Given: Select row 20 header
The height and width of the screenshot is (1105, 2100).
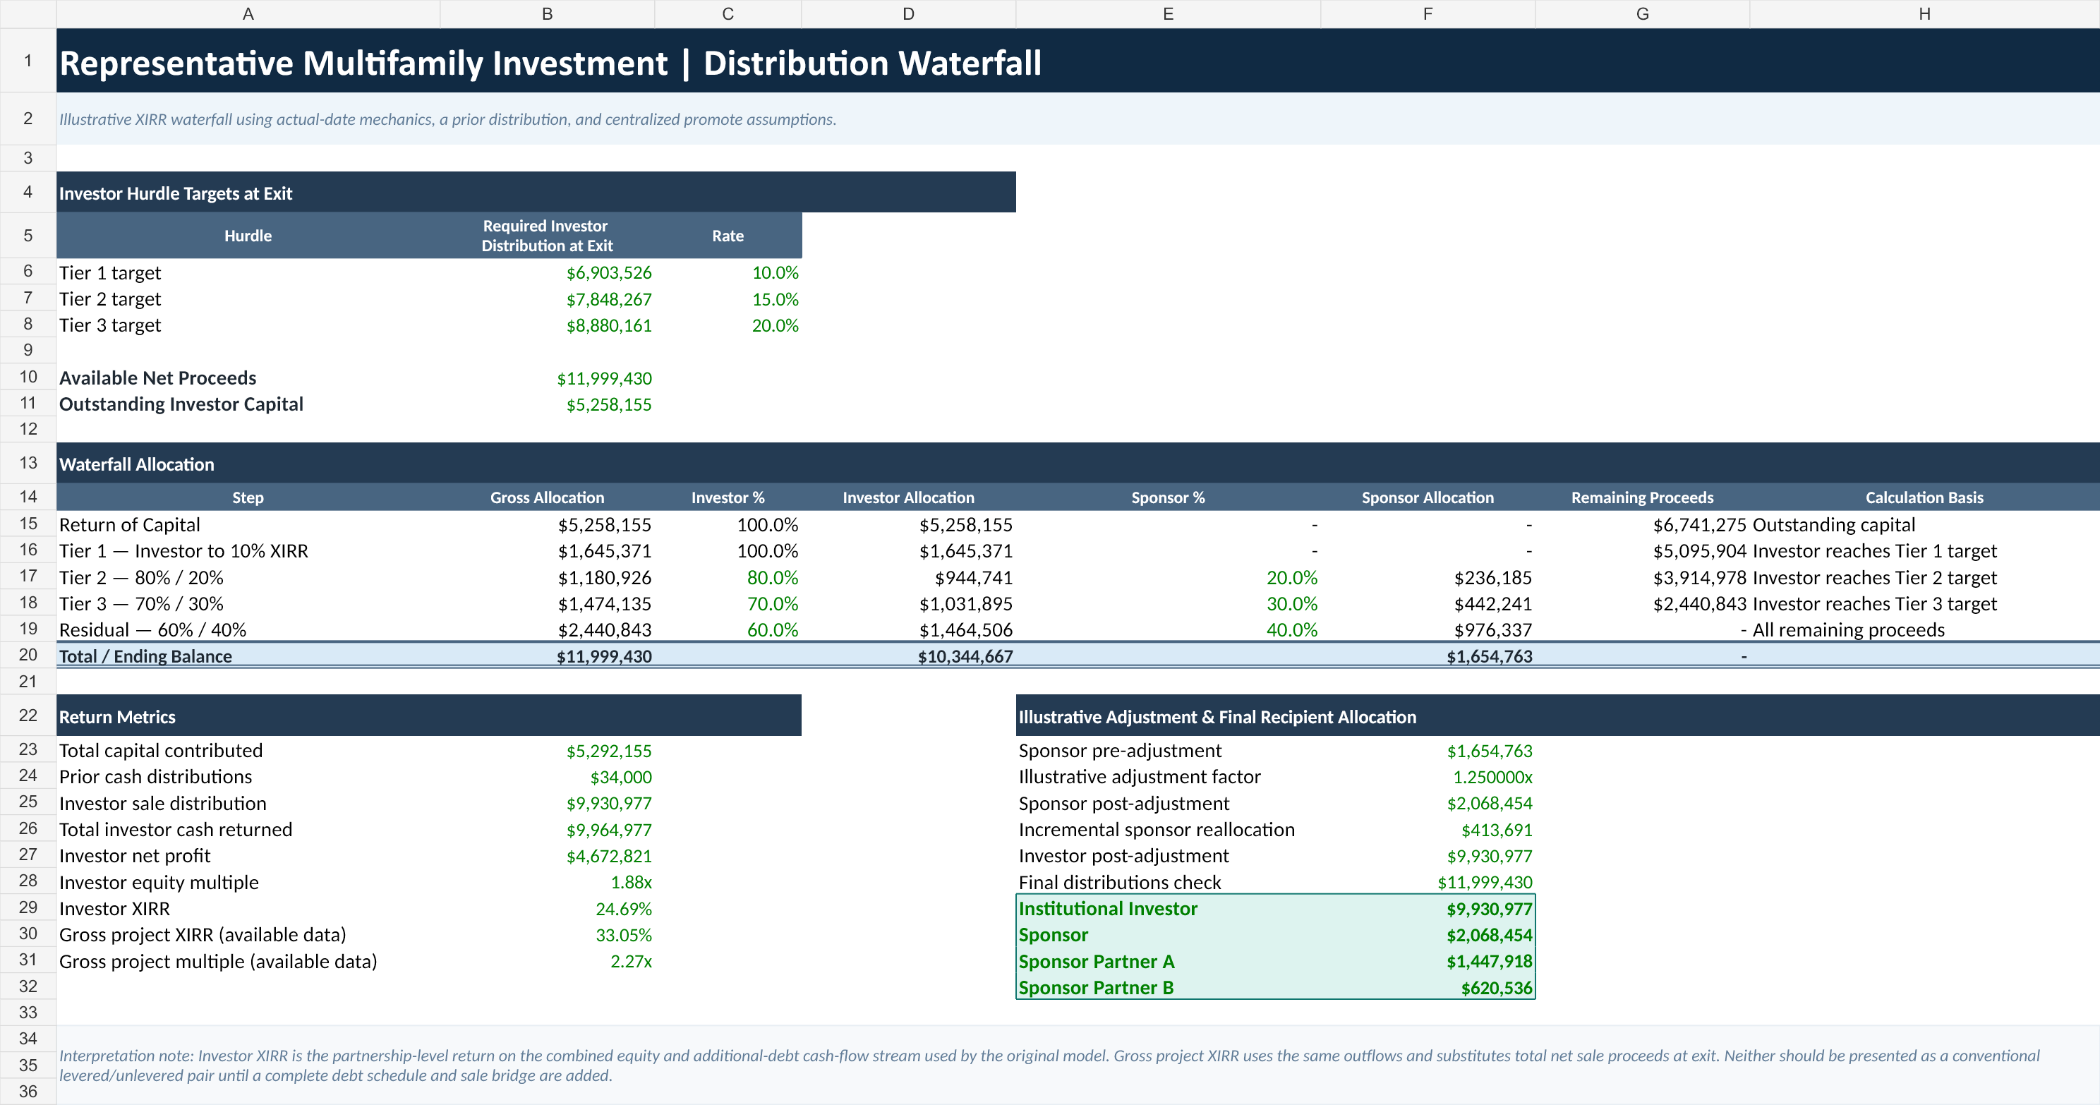Looking at the screenshot, I should tap(28, 656).
